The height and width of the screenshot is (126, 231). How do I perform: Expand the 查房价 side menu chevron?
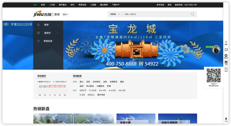58,33
